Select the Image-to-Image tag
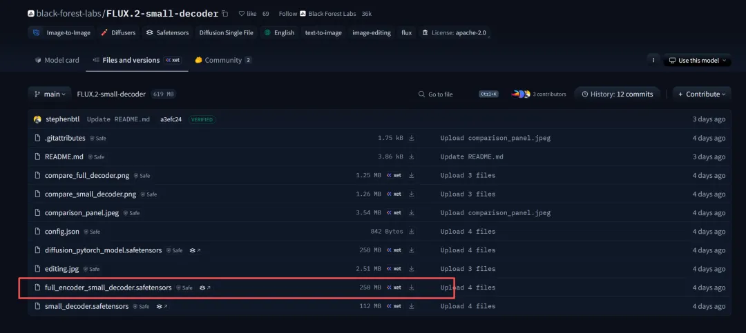 click(62, 33)
